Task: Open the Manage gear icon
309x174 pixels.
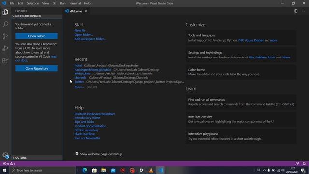Action: click(5, 155)
